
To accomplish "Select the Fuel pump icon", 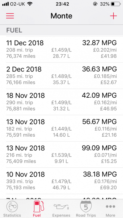I will [39, 206].
